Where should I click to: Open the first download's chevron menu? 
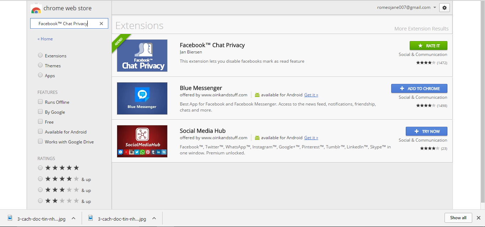pos(73,218)
